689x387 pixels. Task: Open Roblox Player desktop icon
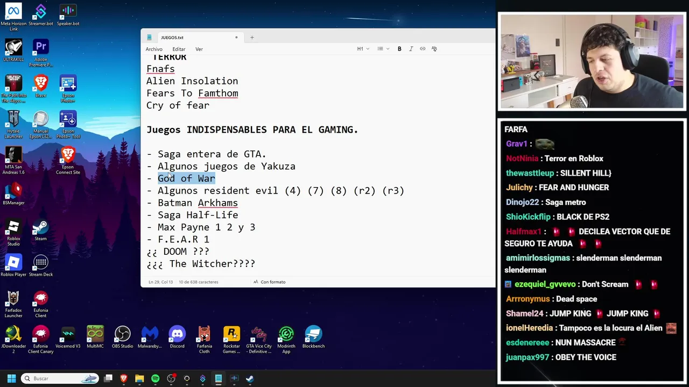pos(13,266)
